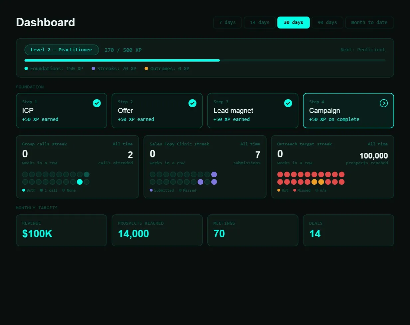Viewport: 410px width, 325px height.
Task: Open the Prospects Reached target card
Action: [x=157, y=230]
